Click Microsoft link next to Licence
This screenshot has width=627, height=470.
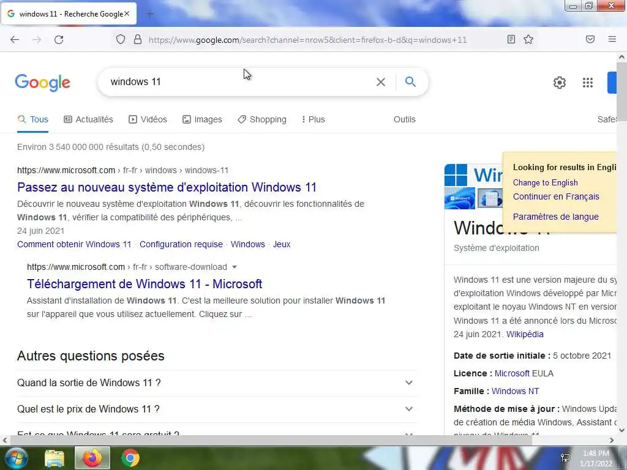pyautogui.click(x=512, y=373)
